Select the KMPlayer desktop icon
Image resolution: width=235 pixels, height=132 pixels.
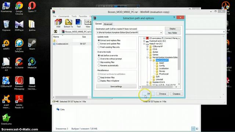click(x=19, y=26)
